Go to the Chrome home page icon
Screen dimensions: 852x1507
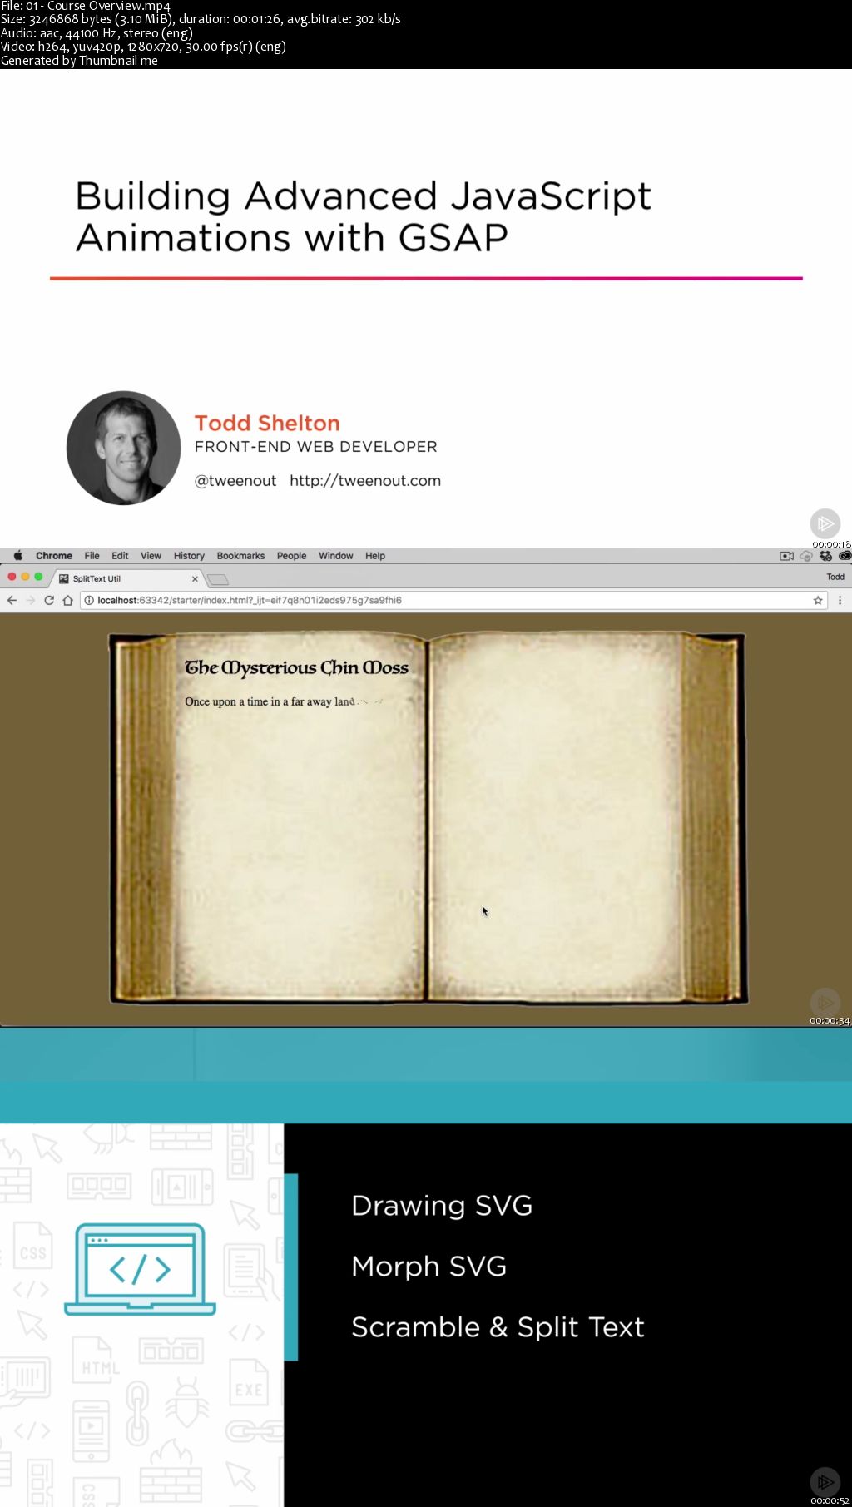pyautogui.click(x=68, y=600)
